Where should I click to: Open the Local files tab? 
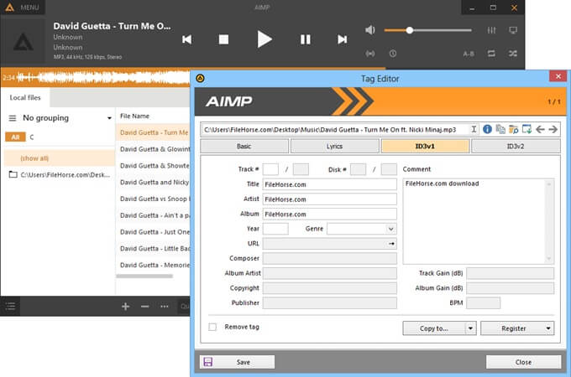click(x=25, y=97)
